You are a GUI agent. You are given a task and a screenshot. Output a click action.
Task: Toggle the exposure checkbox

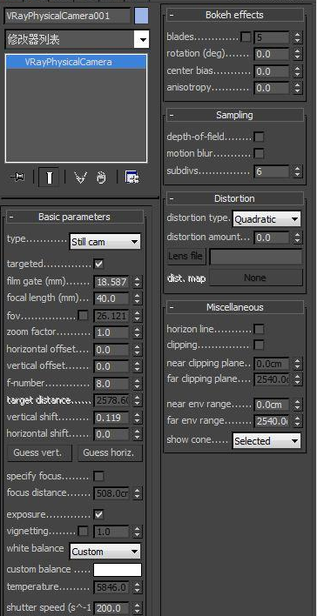pos(98,515)
